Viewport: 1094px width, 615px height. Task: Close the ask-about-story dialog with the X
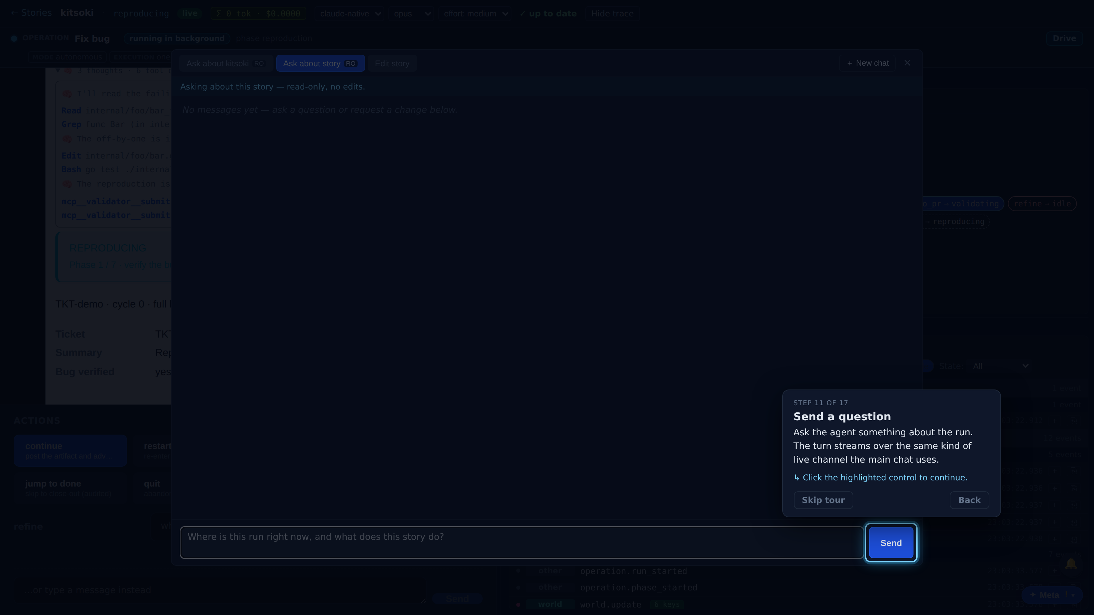tap(907, 63)
